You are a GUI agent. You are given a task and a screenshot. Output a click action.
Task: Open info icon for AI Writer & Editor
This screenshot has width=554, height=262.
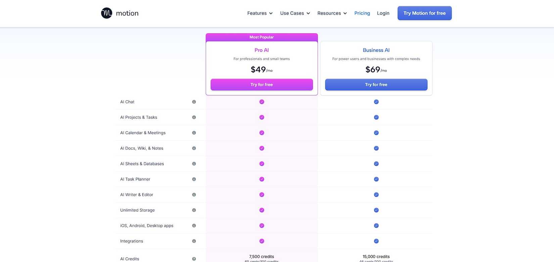194,195
